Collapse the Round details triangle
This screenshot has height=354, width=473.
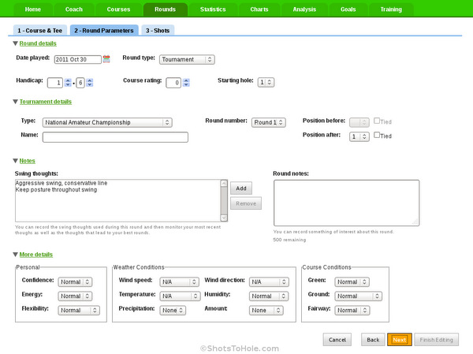point(16,43)
